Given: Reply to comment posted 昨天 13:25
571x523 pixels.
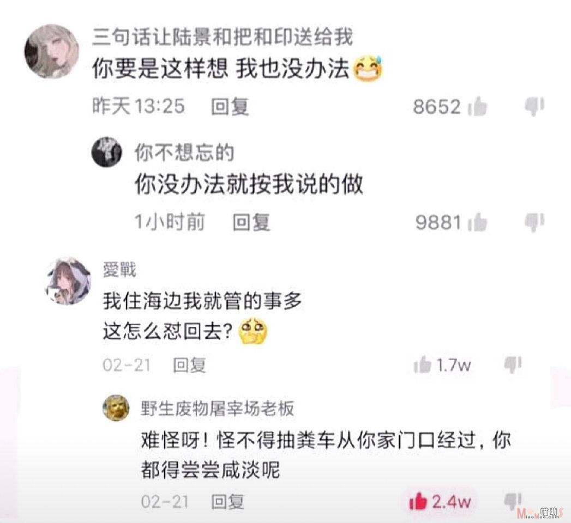Looking at the screenshot, I should 230,107.
